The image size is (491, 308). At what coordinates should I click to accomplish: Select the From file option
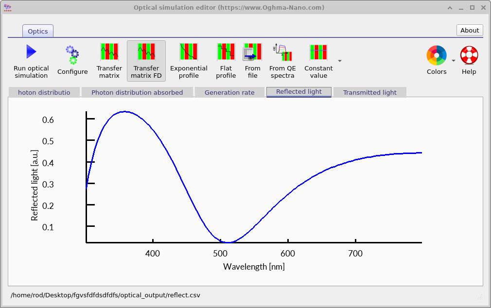(x=252, y=61)
